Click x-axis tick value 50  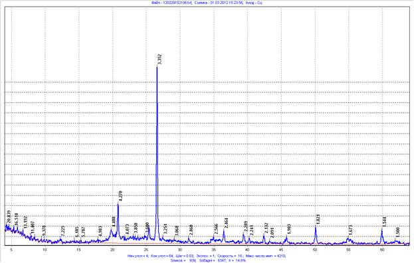pyautogui.click(x=315, y=249)
